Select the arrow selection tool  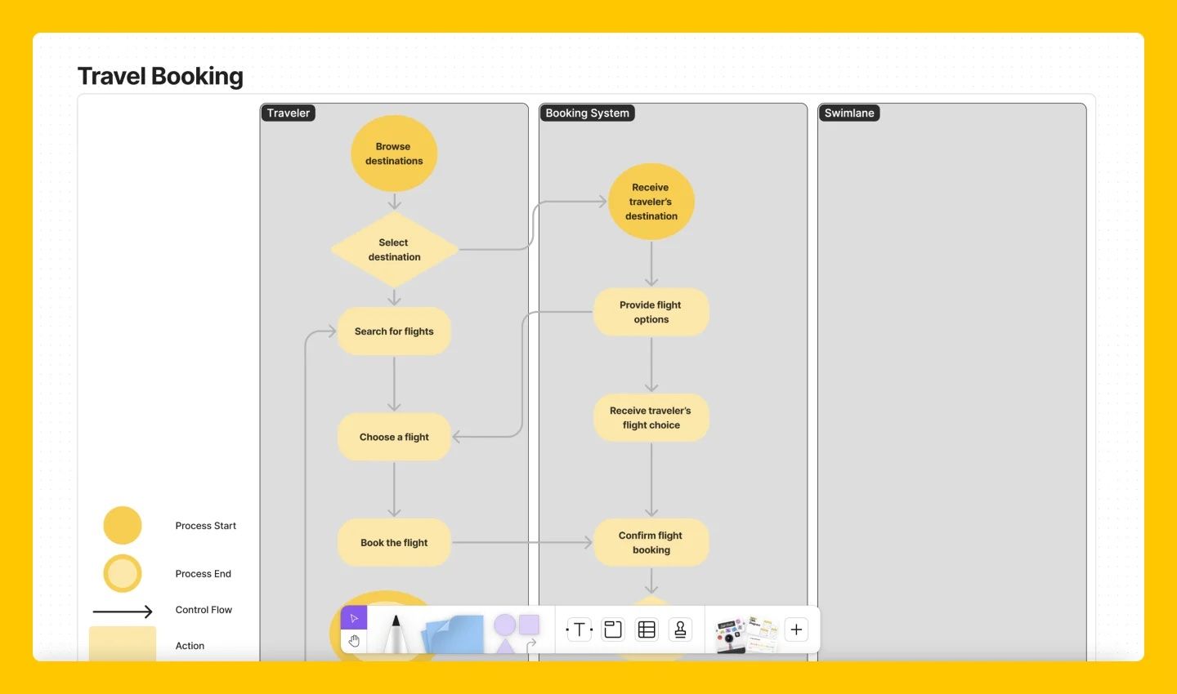(354, 618)
